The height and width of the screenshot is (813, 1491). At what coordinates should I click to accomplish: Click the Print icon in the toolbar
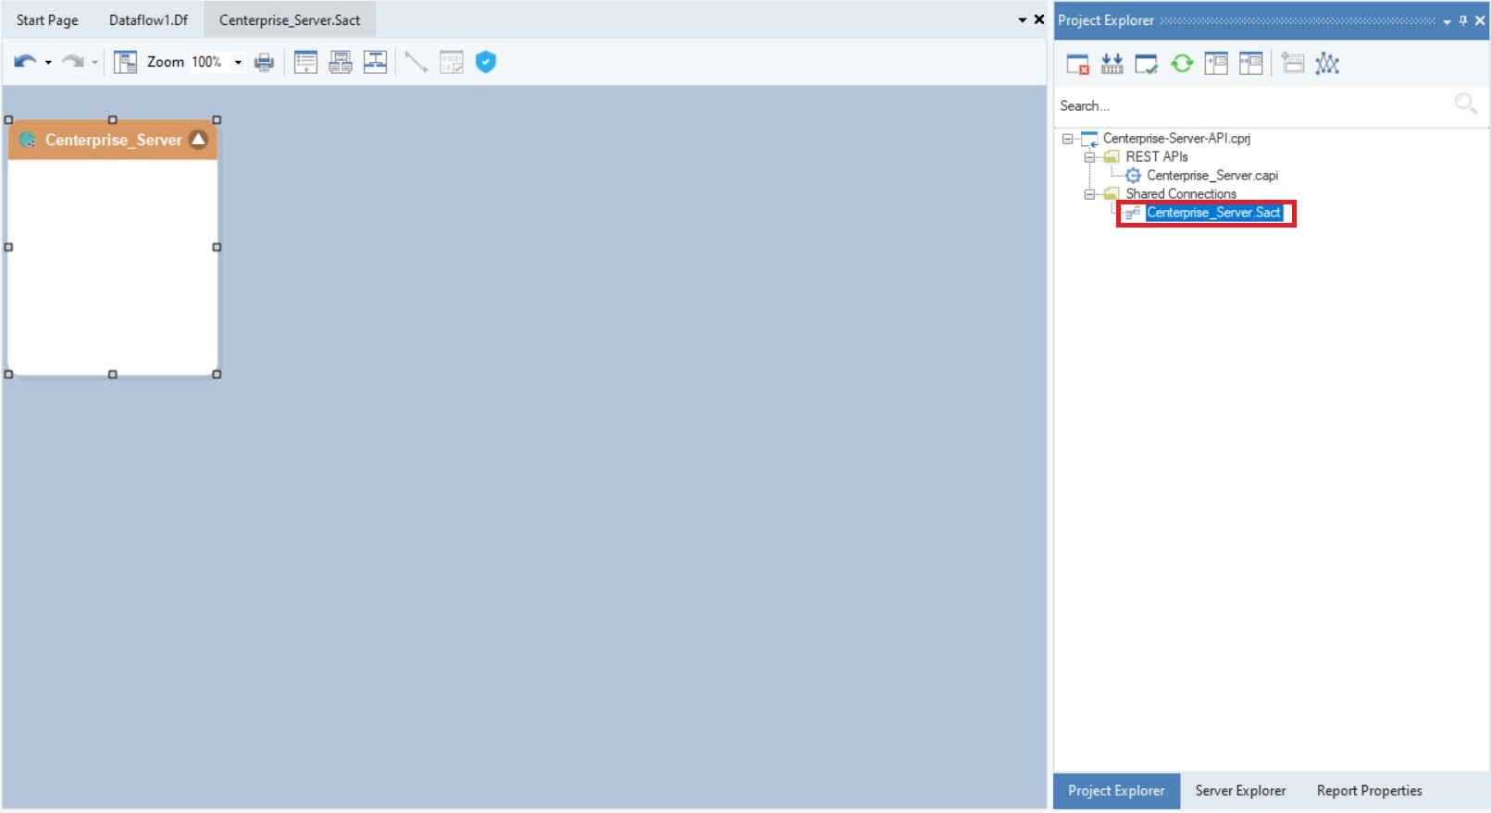coord(265,62)
